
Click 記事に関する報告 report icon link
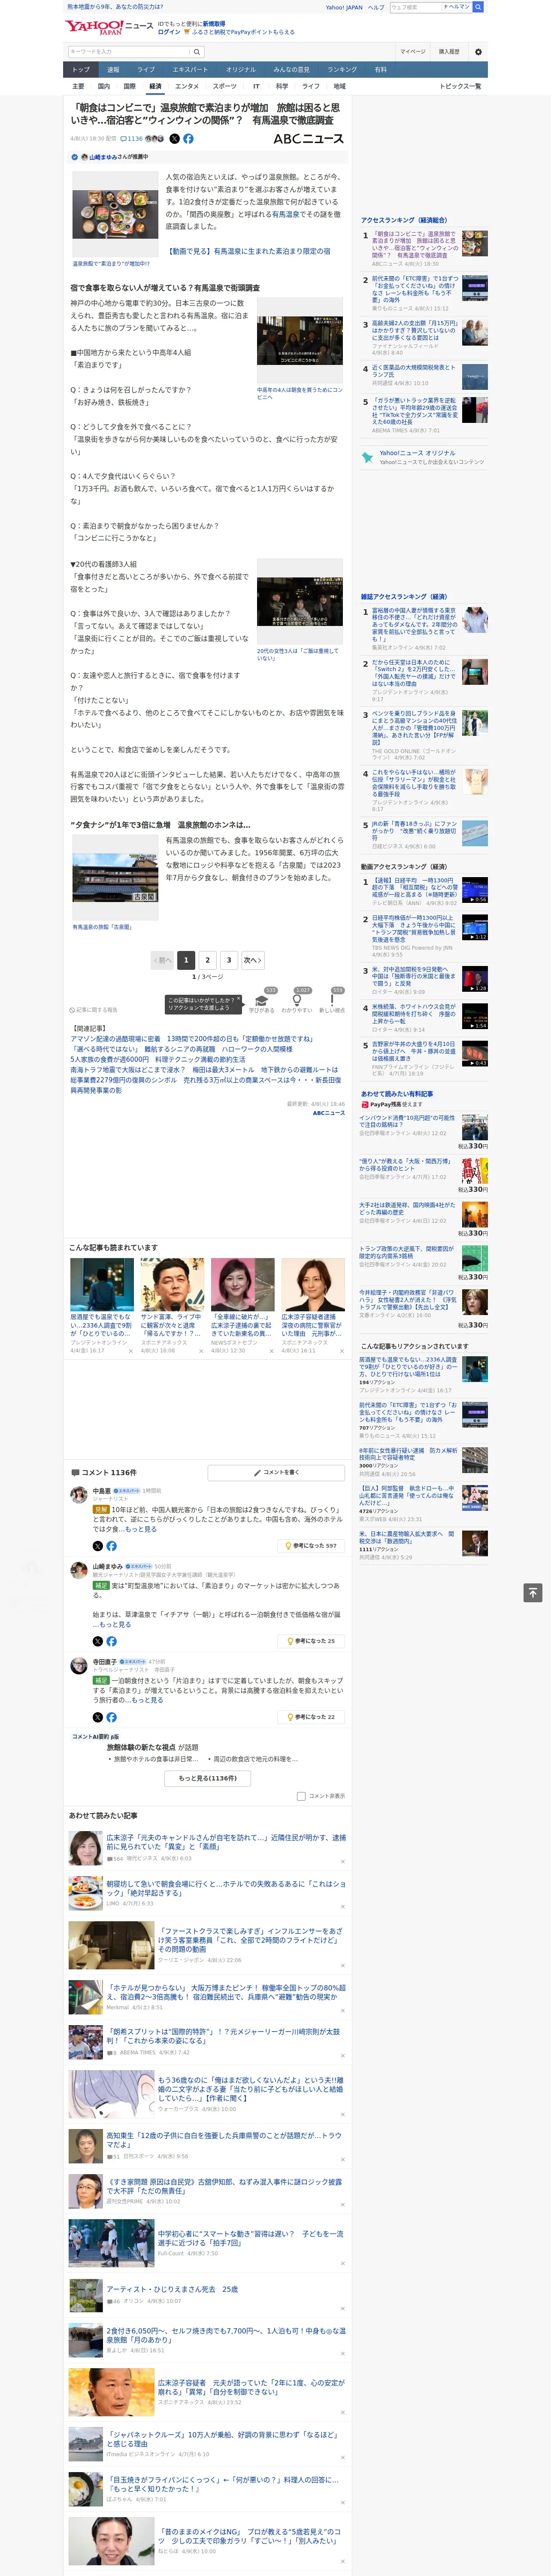coord(93,1010)
